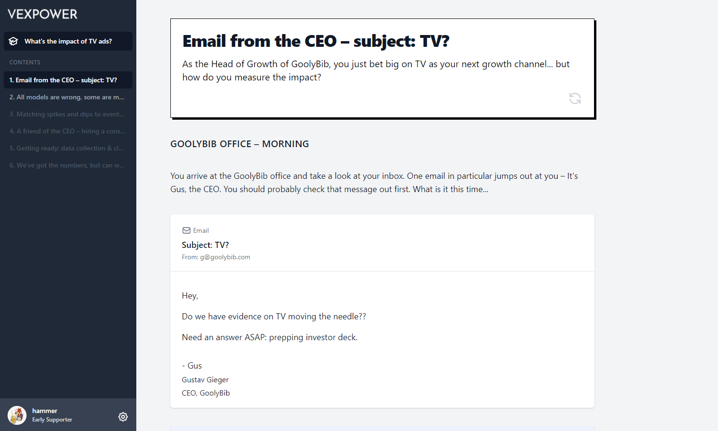This screenshot has width=718, height=431.
Task: Click the GOOLYBIB OFFICE – MORNING heading
Action: coord(239,144)
